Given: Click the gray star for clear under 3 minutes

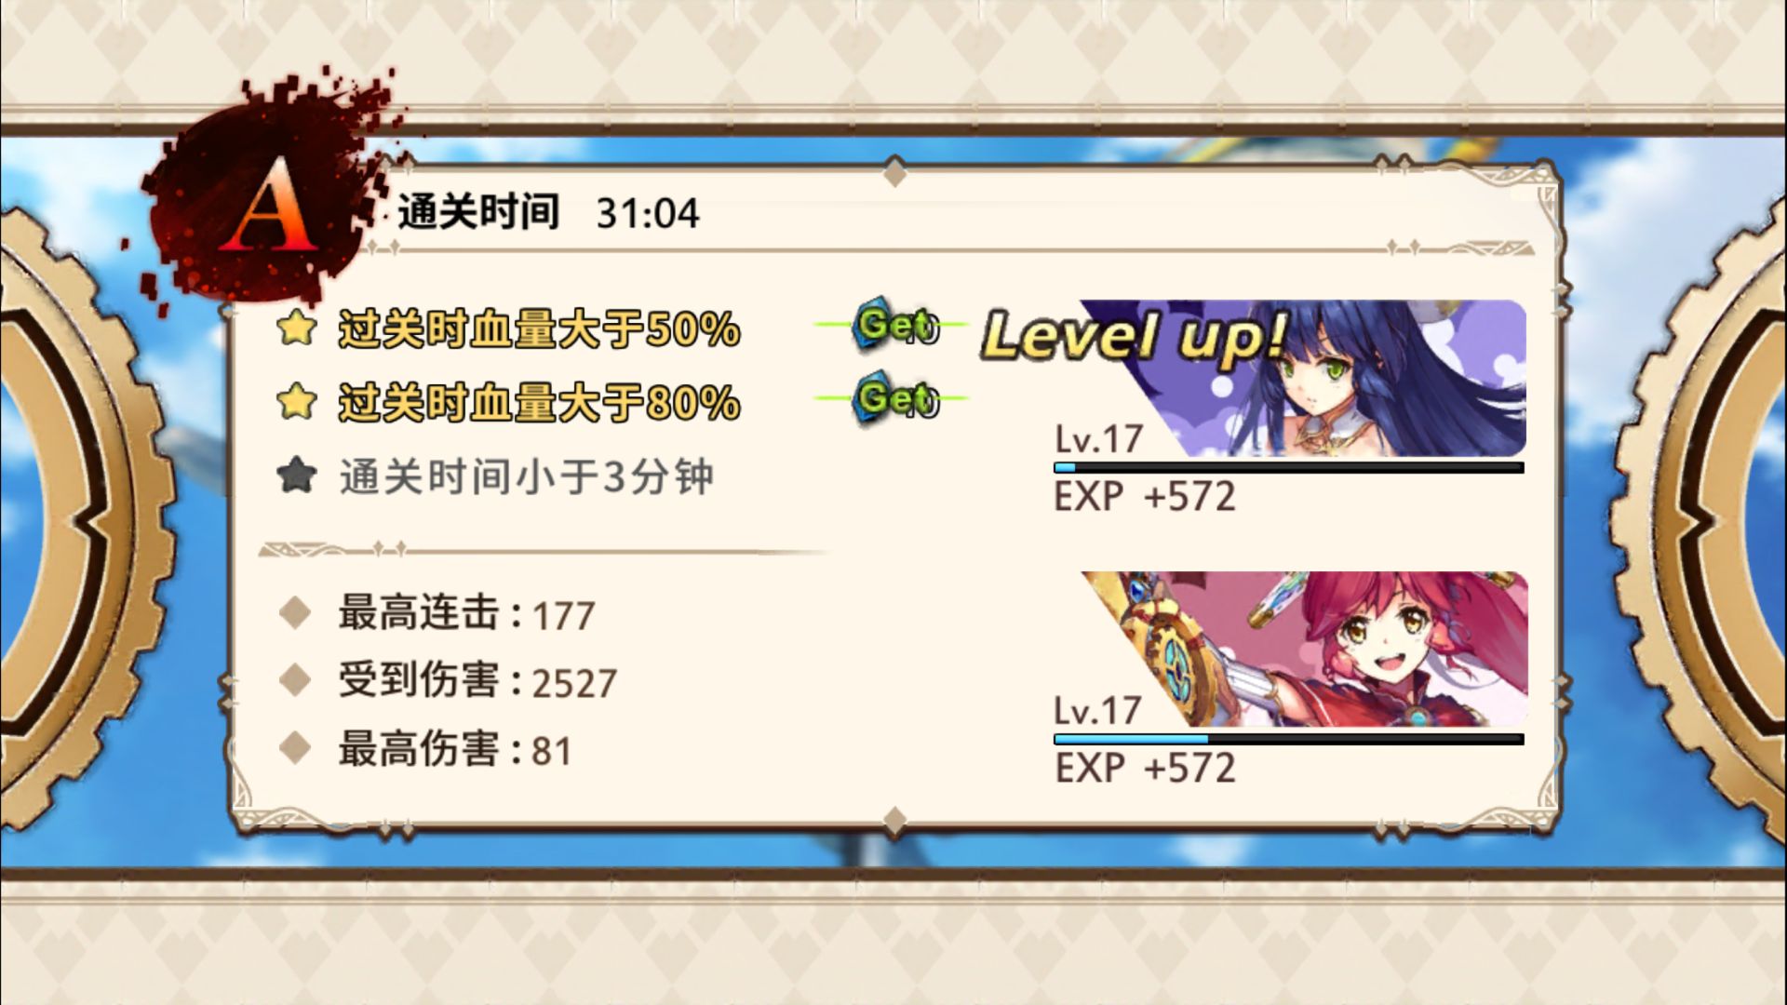Looking at the screenshot, I should 296,476.
